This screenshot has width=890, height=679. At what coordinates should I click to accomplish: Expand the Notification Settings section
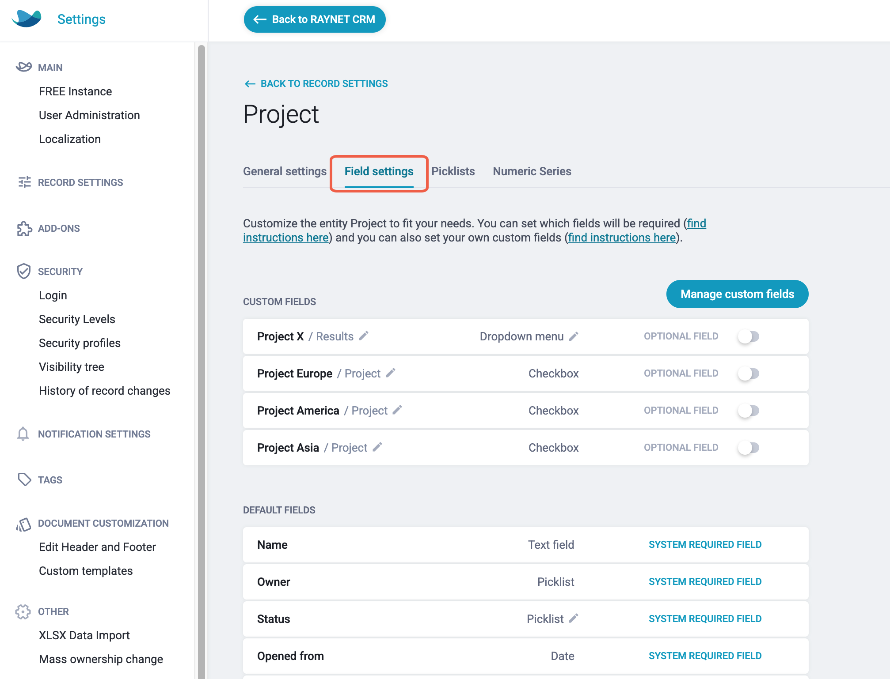point(94,434)
